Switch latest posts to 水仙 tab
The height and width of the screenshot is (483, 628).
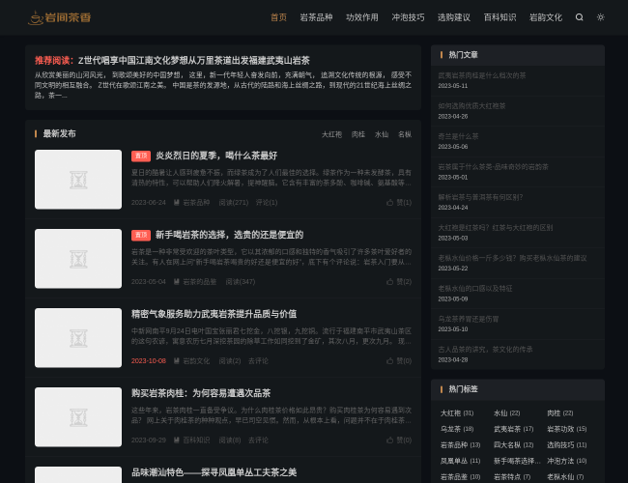click(382, 134)
